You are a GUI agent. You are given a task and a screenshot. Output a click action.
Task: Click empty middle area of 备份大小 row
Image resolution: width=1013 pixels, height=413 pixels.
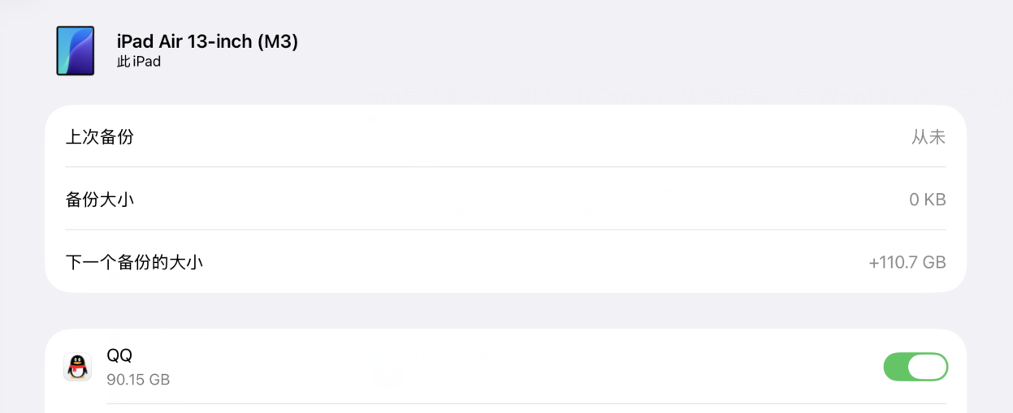[504, 200]
